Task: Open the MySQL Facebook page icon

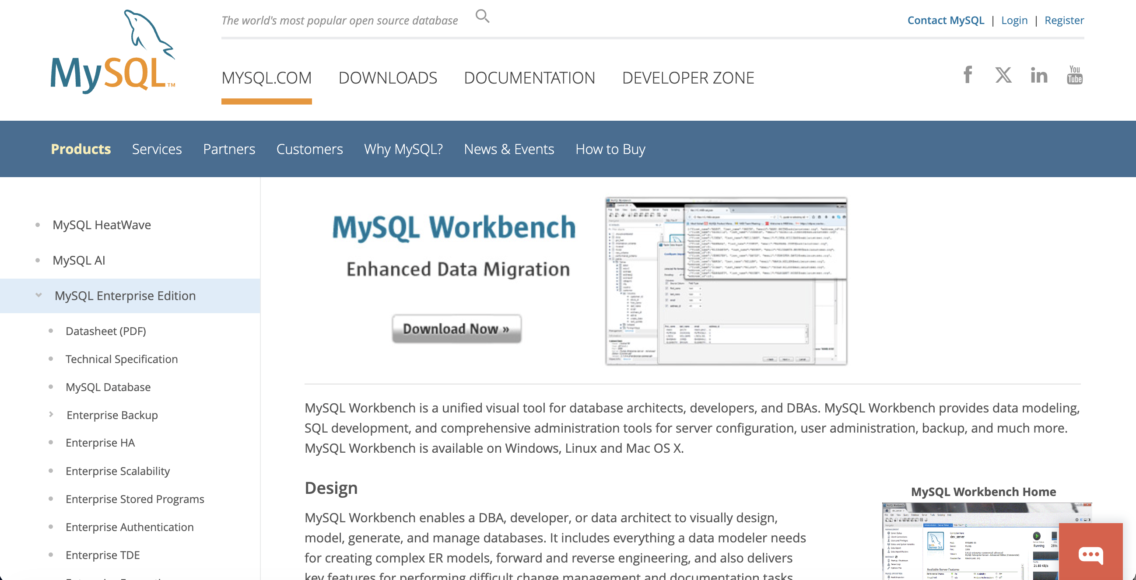Action: pyautogui.click(x=967, y=75)
